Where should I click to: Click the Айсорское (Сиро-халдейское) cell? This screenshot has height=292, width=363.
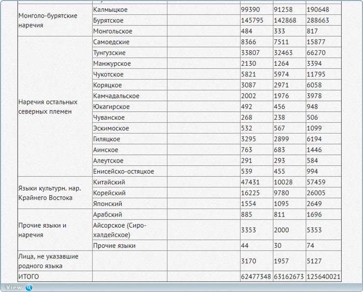(130, 230)
